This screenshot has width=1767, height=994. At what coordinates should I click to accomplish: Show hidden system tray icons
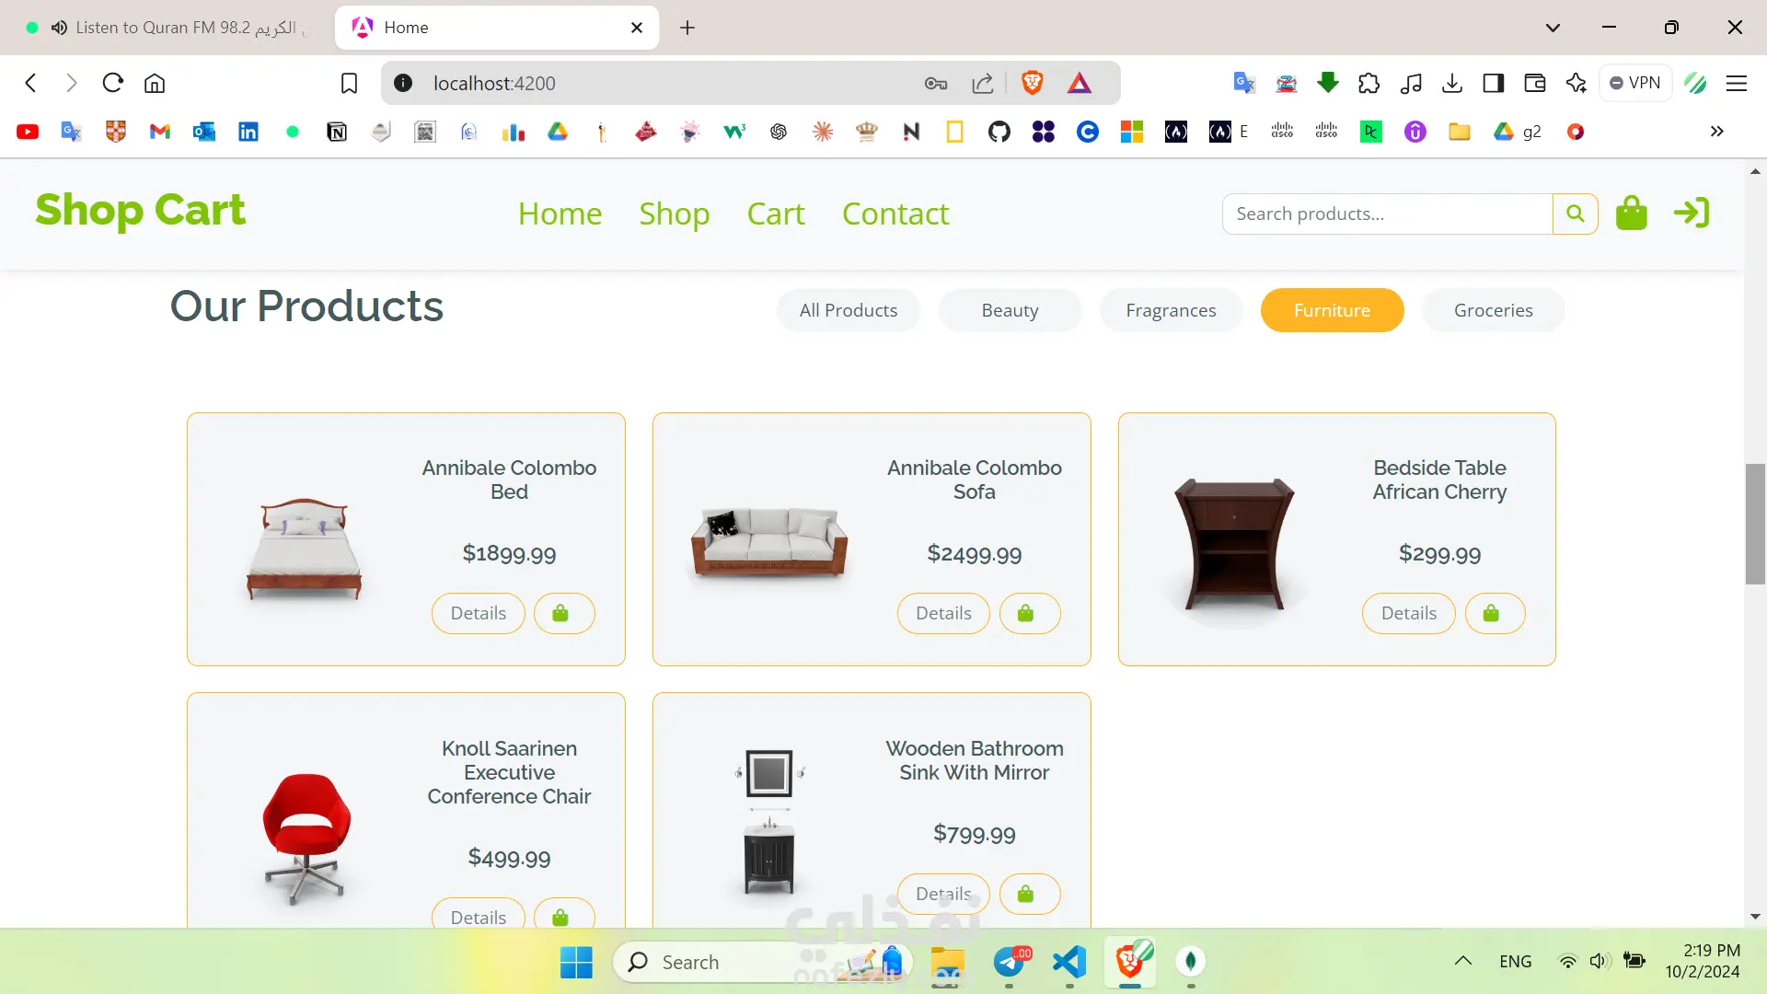(1462, 961)
